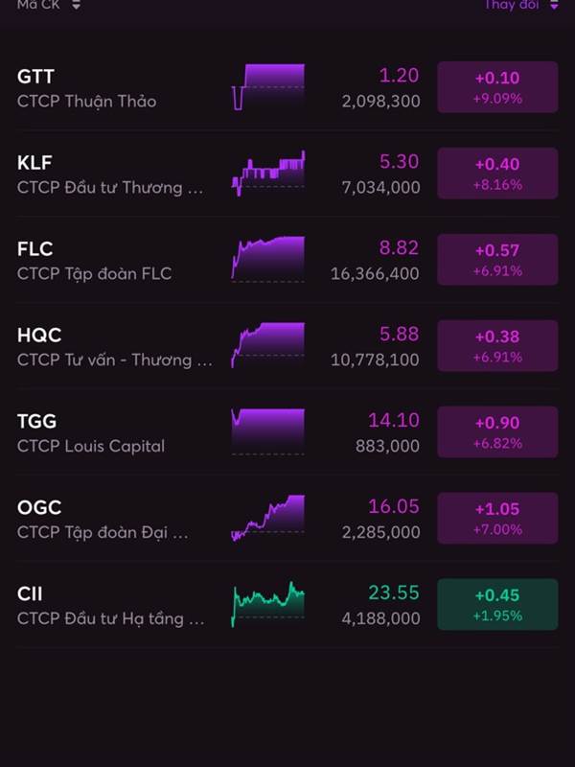575x767 pixels.
Task: Tap FLC change badge +0.57
Action: point(497,260)
